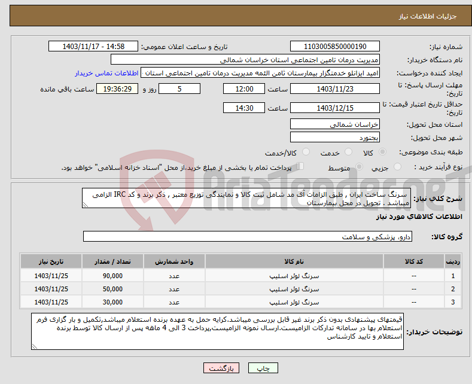Click the deadline time field 12:00
The image size is (472, 384).
pos(244,89)
